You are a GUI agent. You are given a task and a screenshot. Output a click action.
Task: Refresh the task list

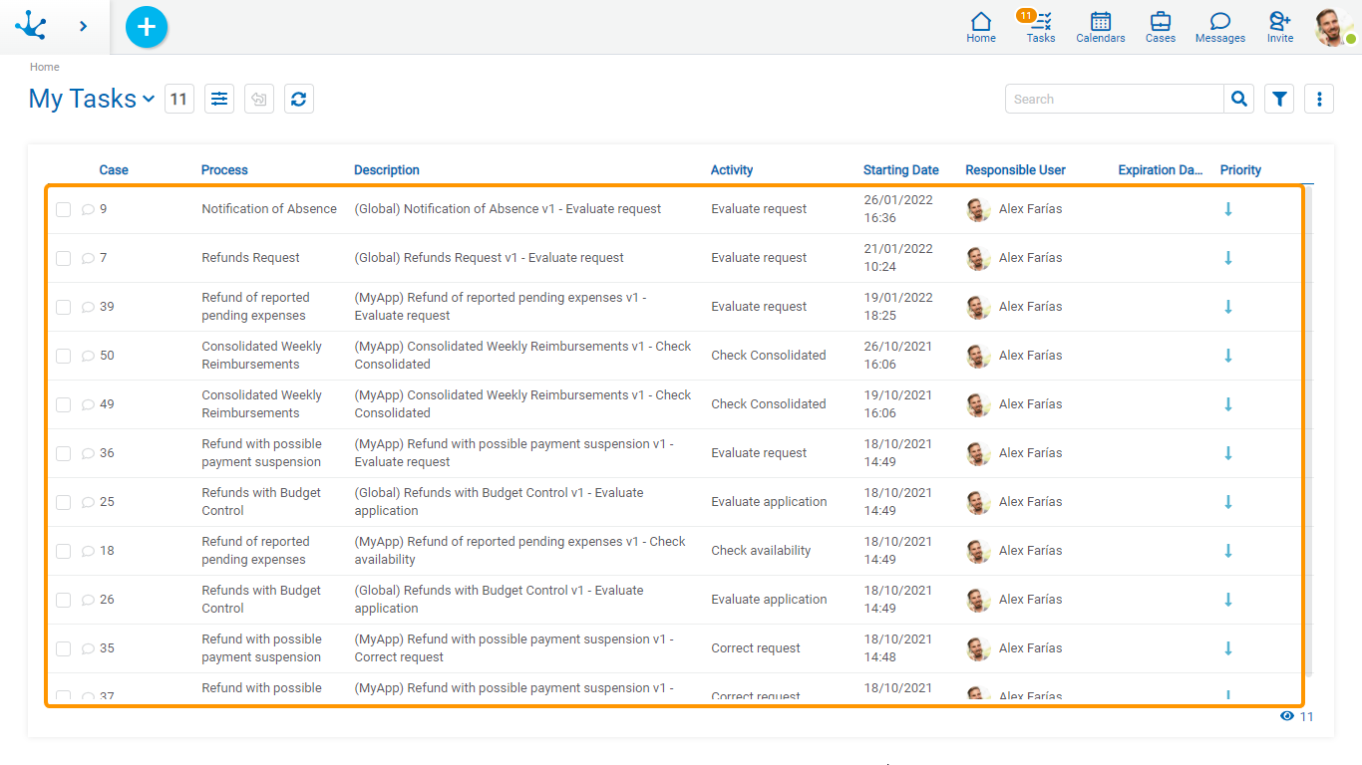coord(299,99)
